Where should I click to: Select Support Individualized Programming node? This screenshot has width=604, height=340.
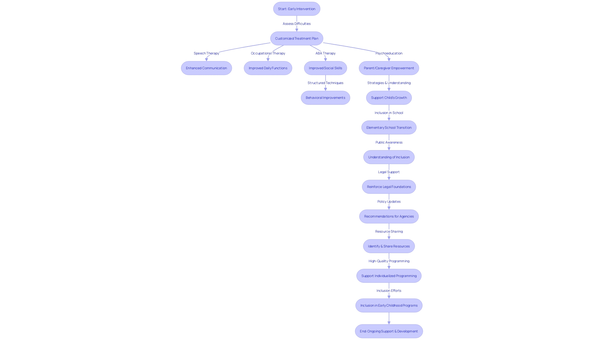(x=389, y=275)
